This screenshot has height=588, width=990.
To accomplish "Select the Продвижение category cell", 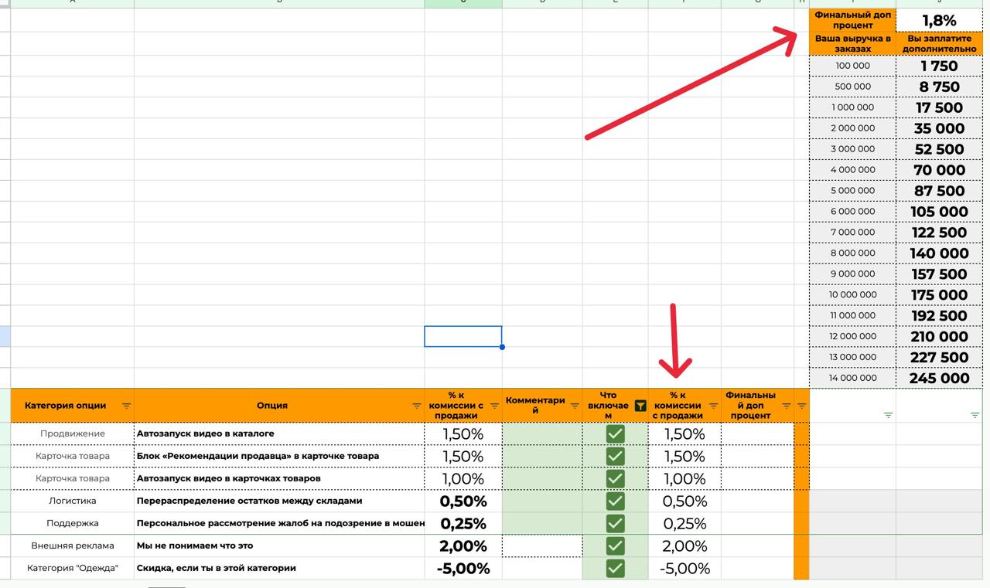I will [73, 434].
